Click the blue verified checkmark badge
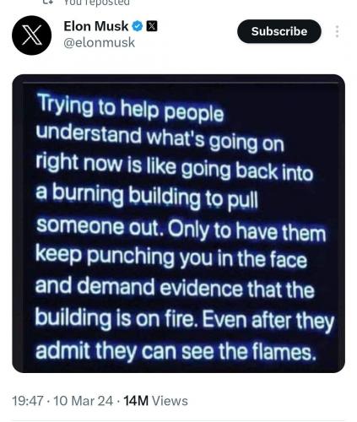The height and width of the screenshot is (422, 357). tap(138, 26)
